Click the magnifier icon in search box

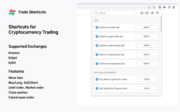click(x=96, y=13)
